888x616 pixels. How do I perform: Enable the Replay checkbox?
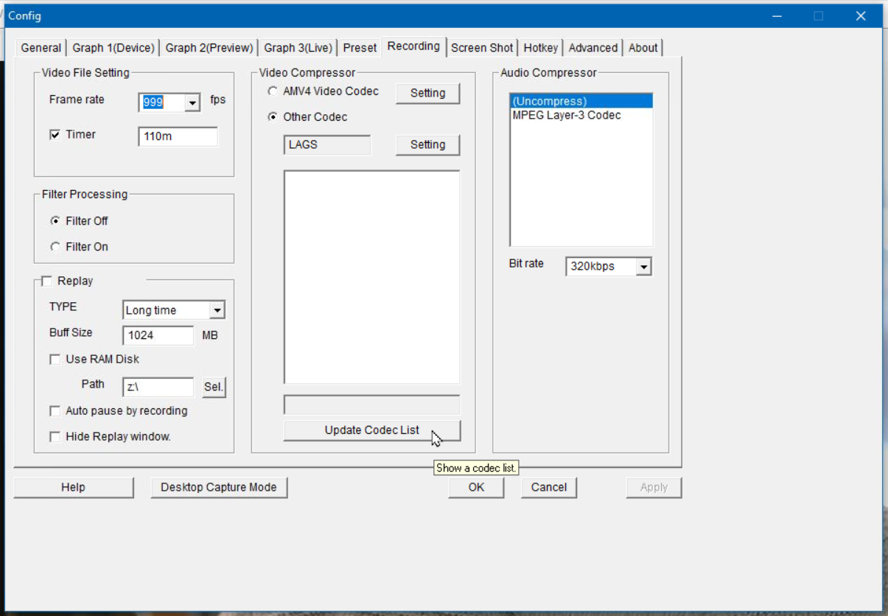(47, 281)
